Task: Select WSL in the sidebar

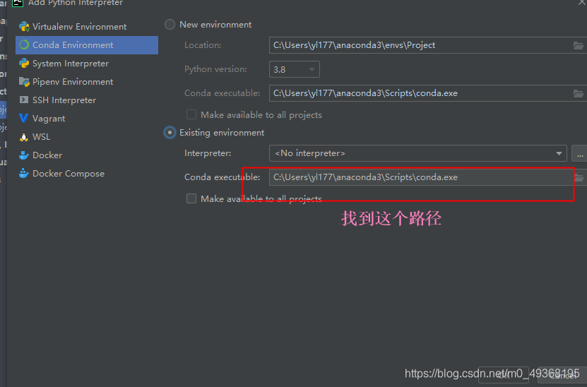Action: tap(87, 136)
